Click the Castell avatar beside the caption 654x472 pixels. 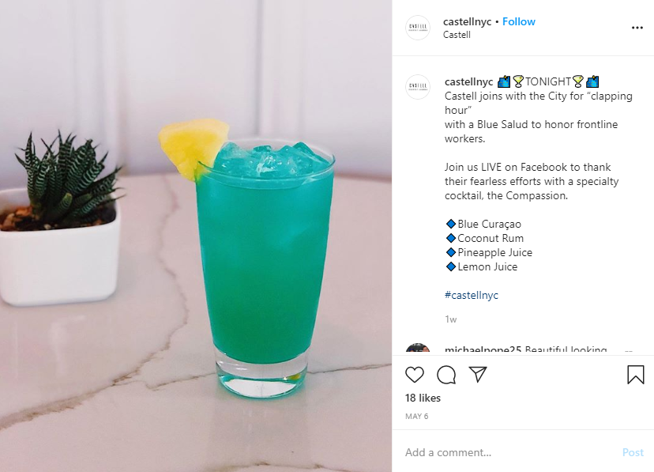[418, 87]
